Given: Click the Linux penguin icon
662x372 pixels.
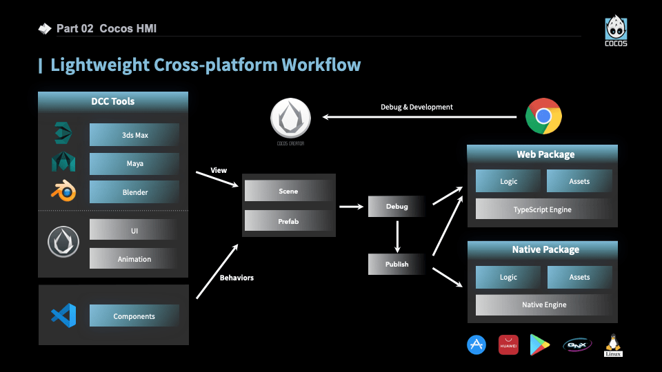Looking at the screenshot, I should [613, 345].
